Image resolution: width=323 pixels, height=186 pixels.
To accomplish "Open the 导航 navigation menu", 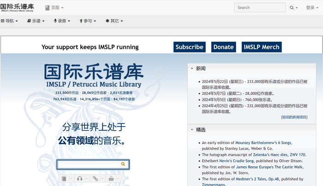I will click(9, 21).
